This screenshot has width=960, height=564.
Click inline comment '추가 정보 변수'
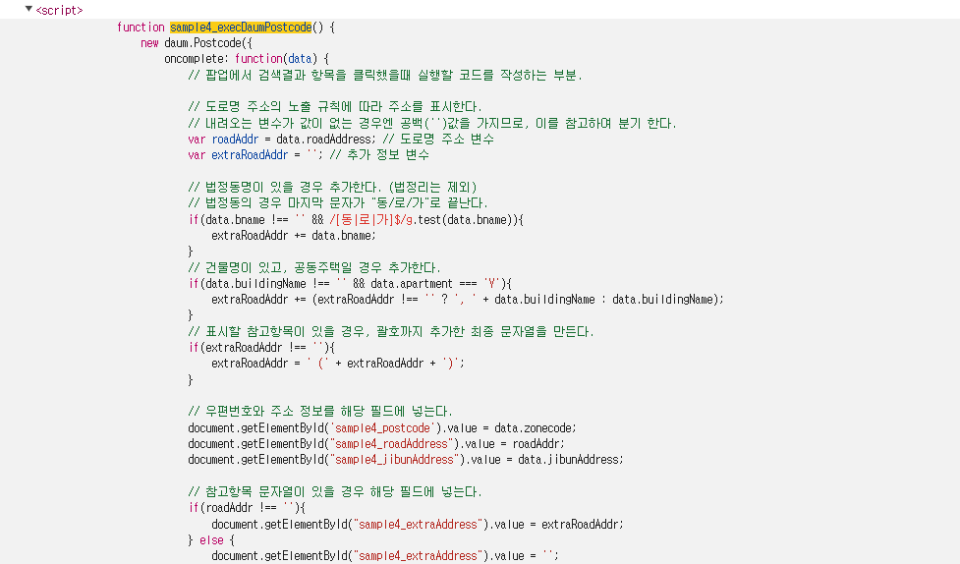(x=379, y=155)
